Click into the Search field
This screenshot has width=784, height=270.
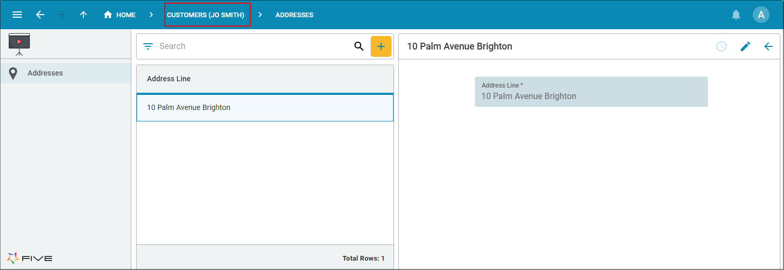(x=253, y=46)
